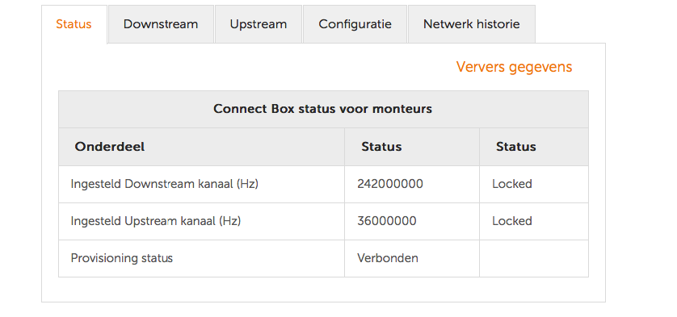Click the second Status column header
677x317 pixels.
(x=516, y=147)
